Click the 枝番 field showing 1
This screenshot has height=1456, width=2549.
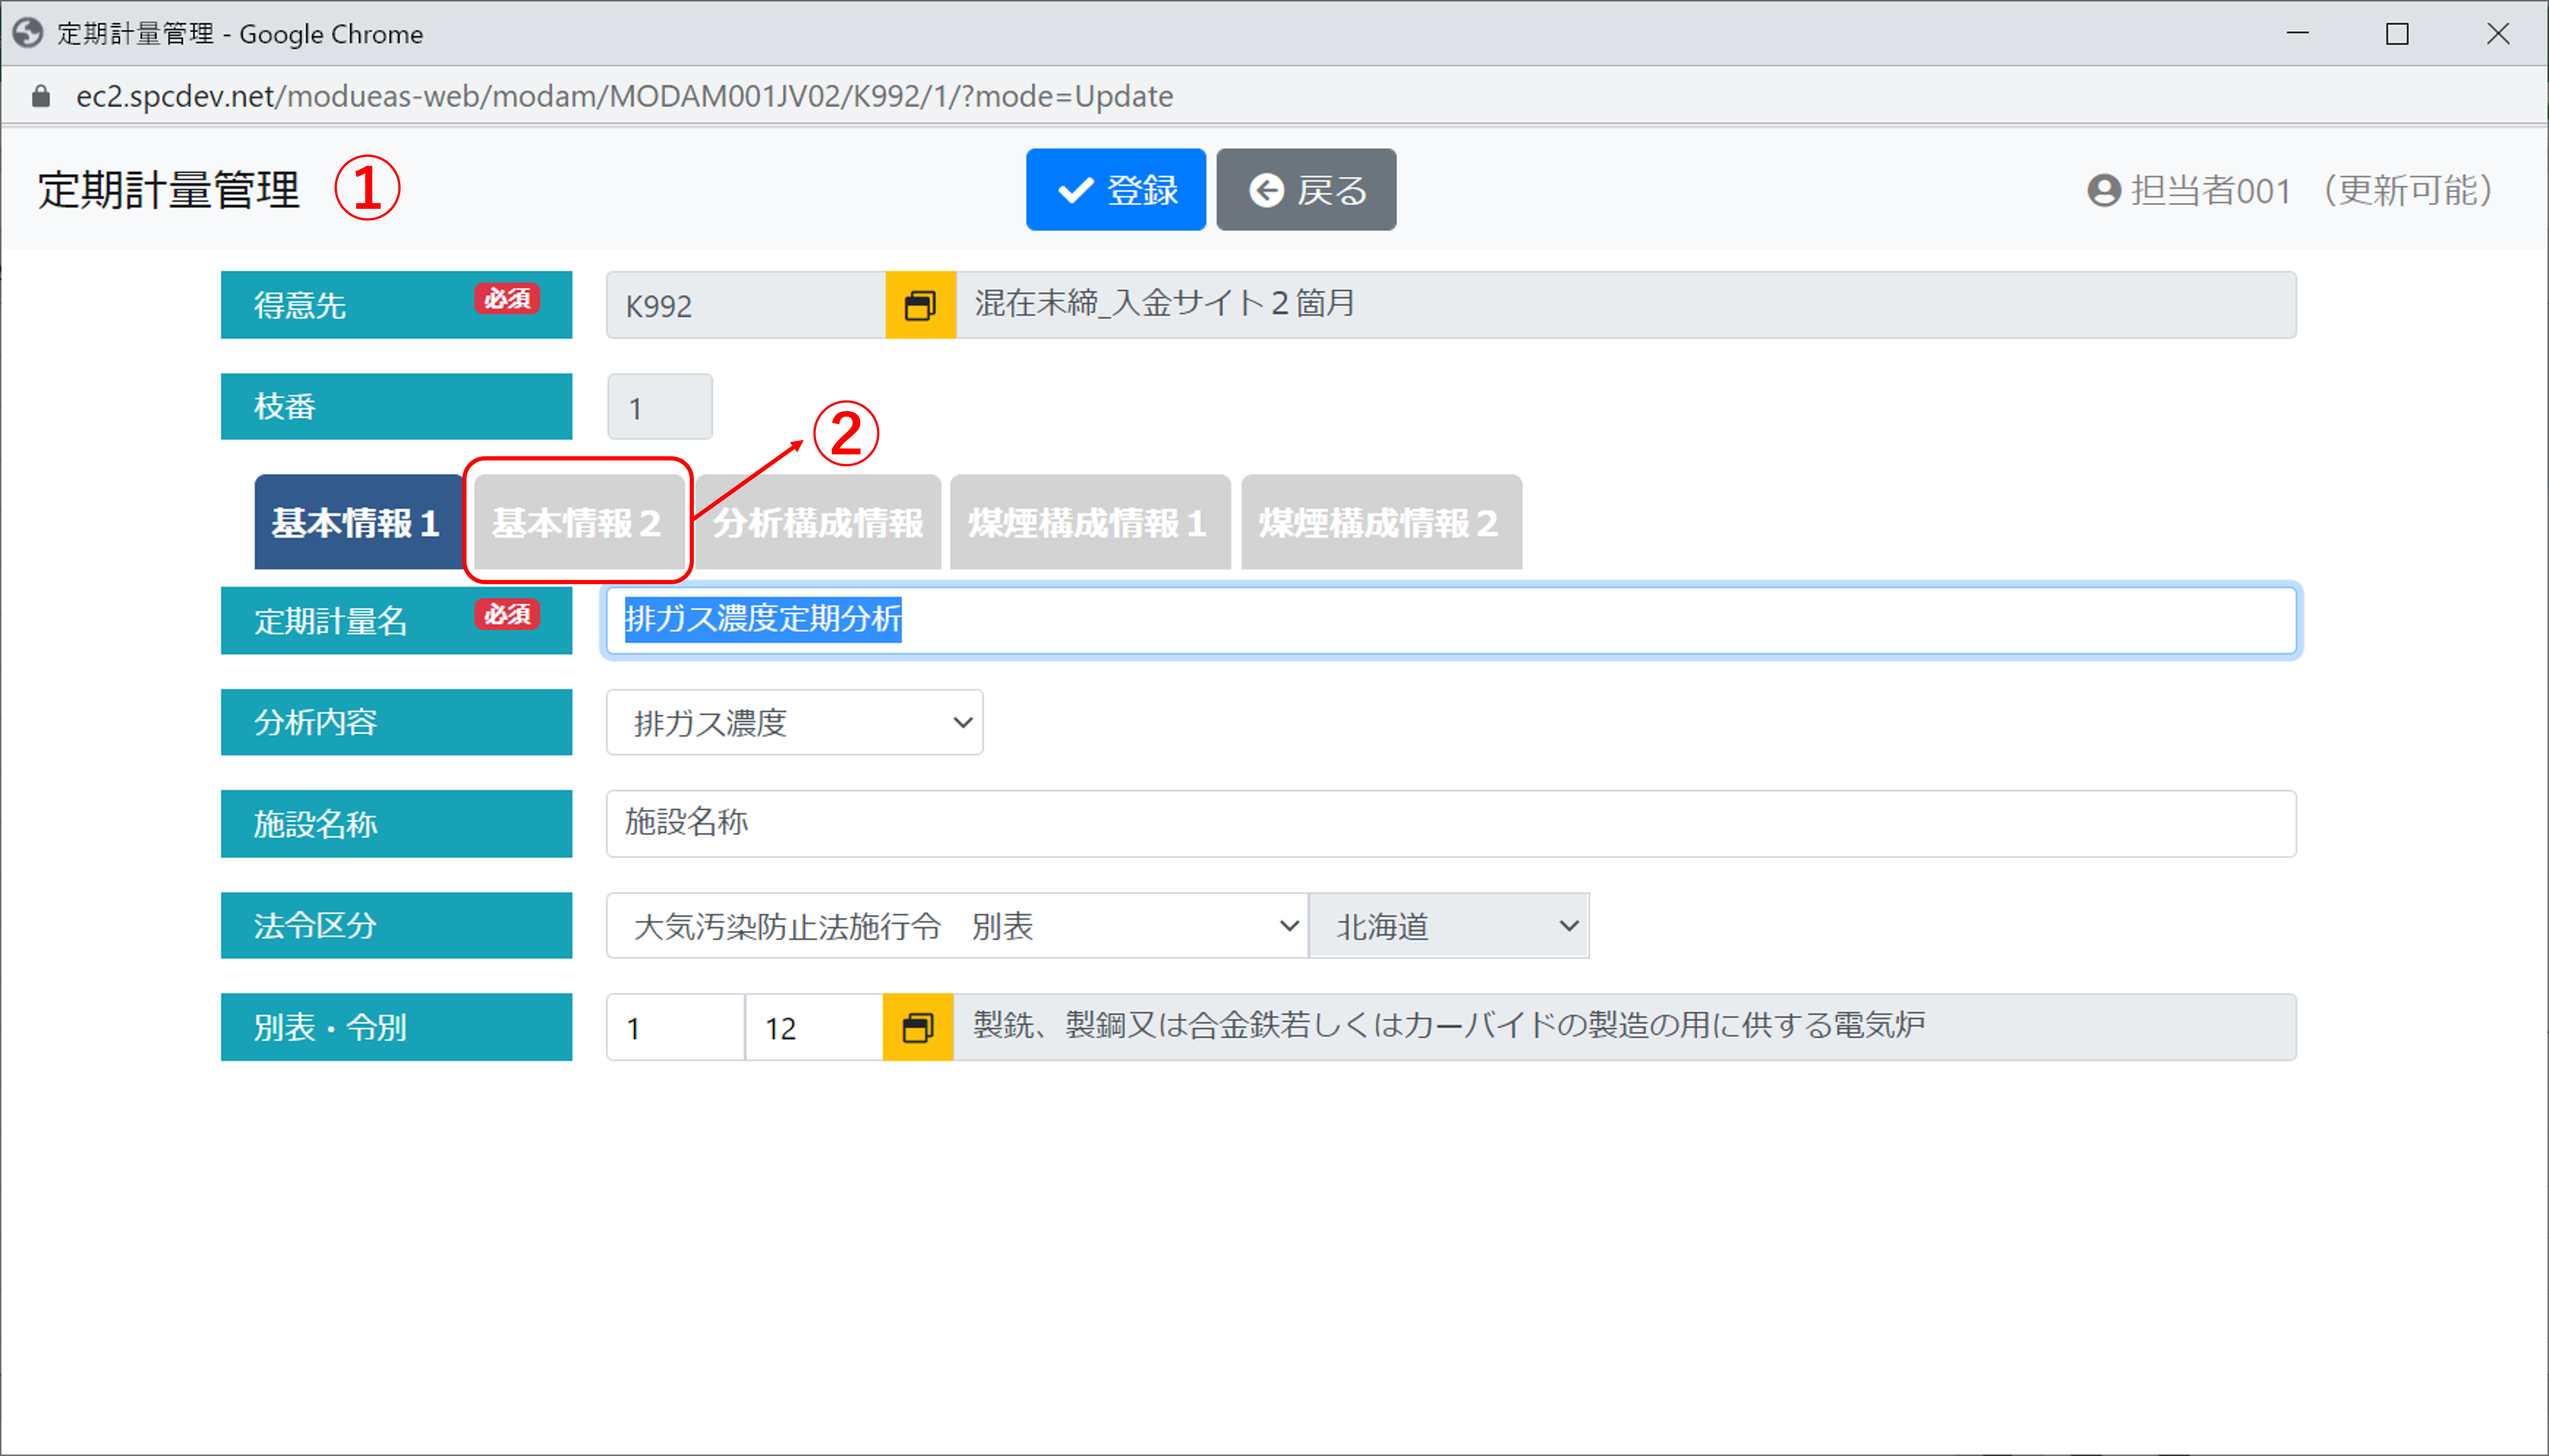pos(660,407)
